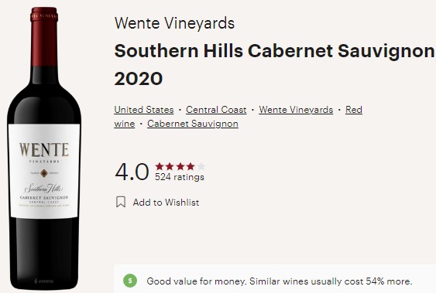Click the fourth red rating star

[191, 166]
